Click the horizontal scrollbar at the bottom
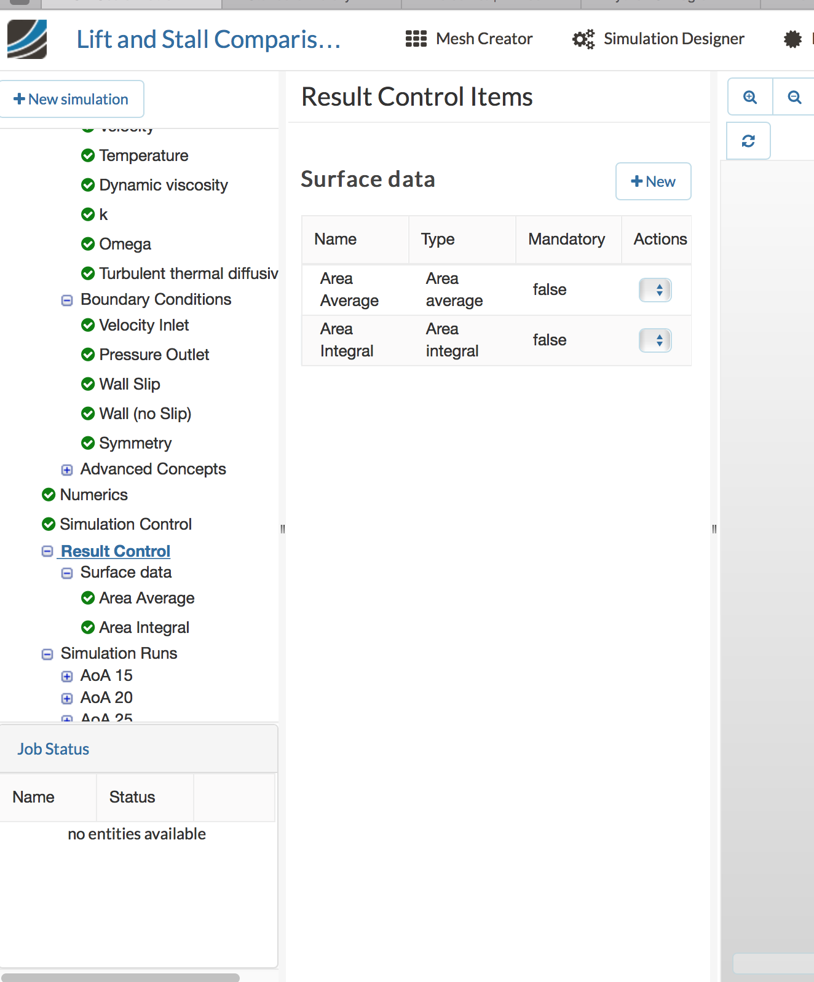The width and height of the screenshot is (814, 982). 121,977
